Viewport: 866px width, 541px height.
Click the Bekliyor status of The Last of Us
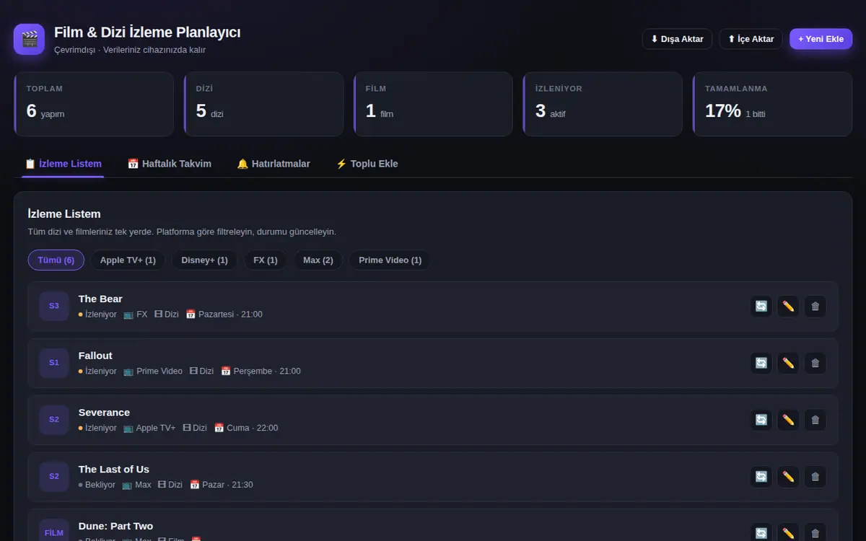(x=97, y=485)
